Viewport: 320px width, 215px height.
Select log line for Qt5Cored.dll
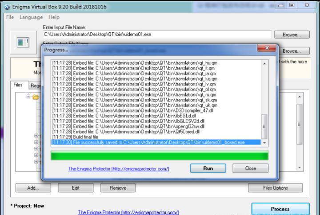(156, 132)
